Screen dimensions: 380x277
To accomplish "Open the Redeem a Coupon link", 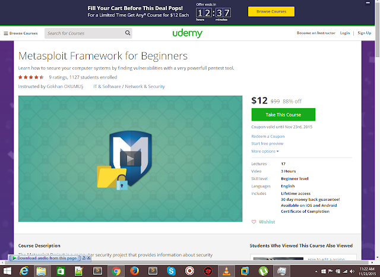I will coord(268,136).
